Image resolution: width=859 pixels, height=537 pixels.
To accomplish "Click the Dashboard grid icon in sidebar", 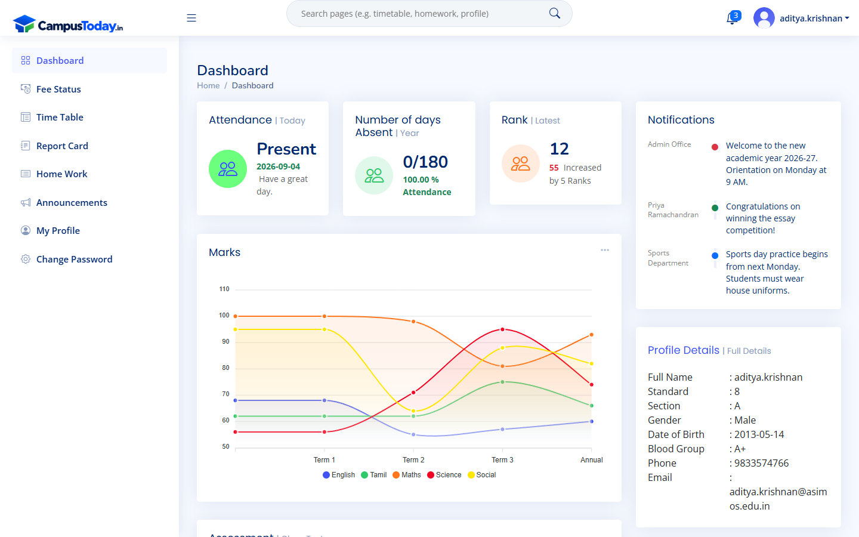I will point(26,60).
